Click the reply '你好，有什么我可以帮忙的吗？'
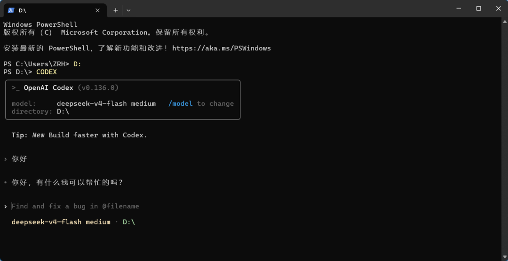Screen dimensions: 508x261 click(67, 182)
